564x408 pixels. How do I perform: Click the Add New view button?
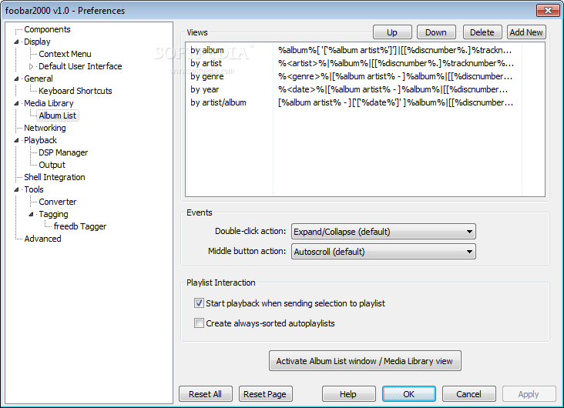pyautogui.click(x=526, y=32)
